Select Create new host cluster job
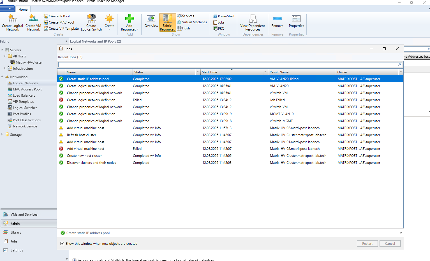The width and height of the screenshot is (430, 261). pos(230,156)
